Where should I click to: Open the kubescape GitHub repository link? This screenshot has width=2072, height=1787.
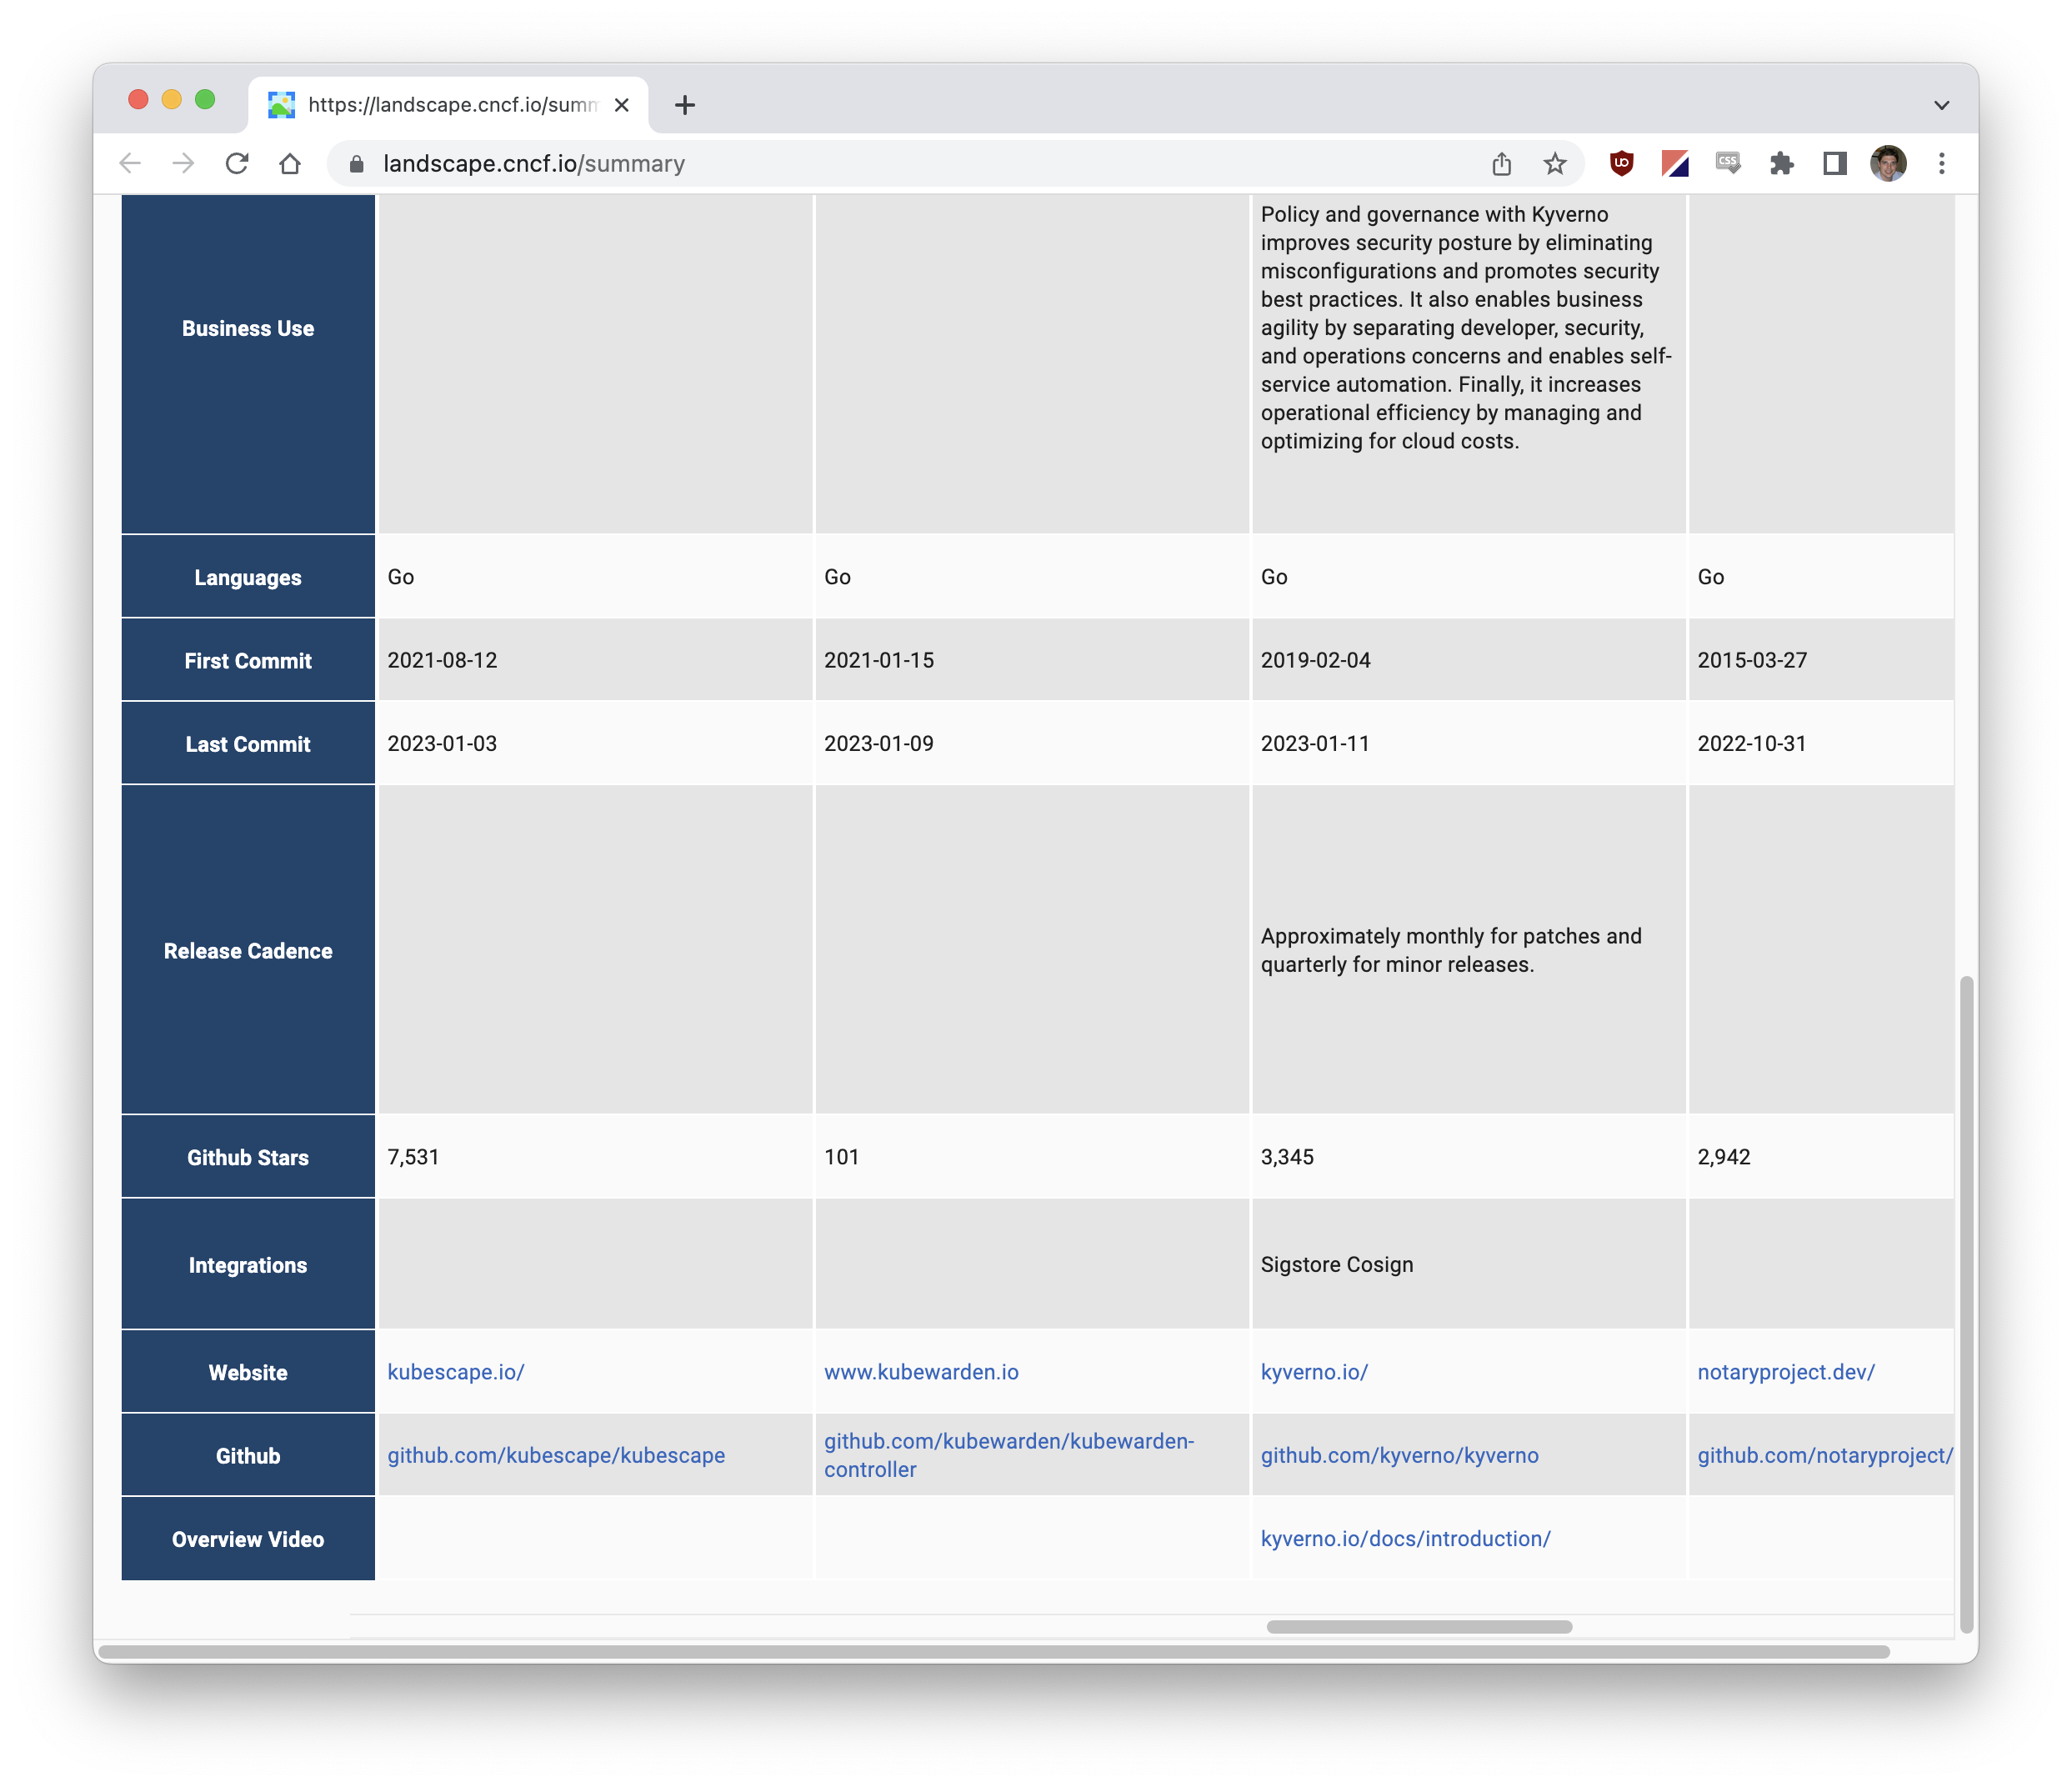click(556, 1455)
